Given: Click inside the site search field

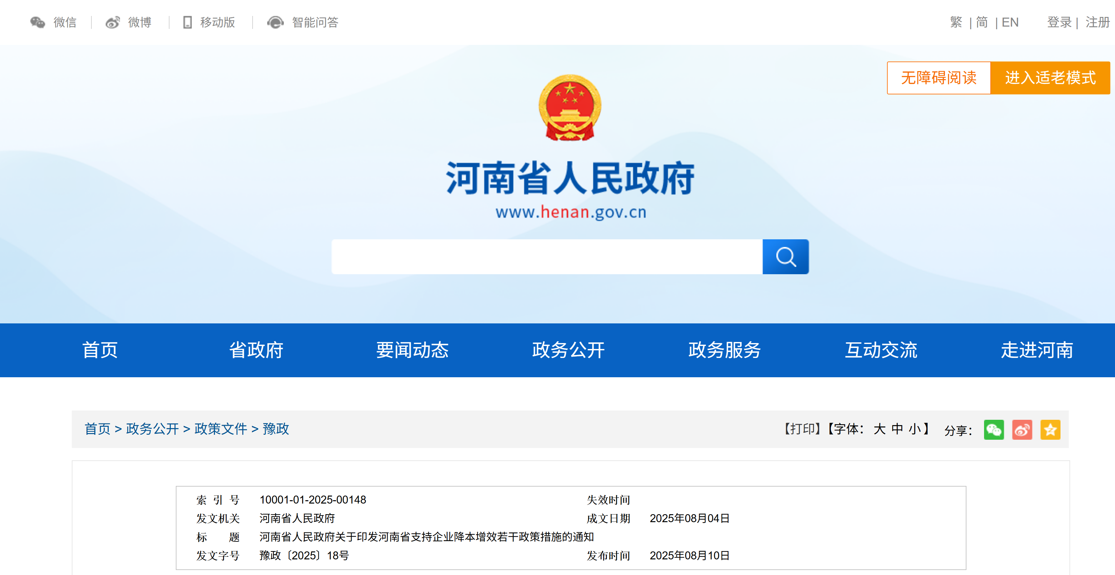Looking at the screenshot, I should [x=547, y=257].
